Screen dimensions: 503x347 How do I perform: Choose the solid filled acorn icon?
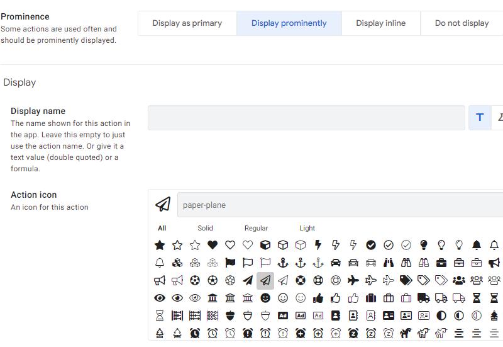coord(230,316)
